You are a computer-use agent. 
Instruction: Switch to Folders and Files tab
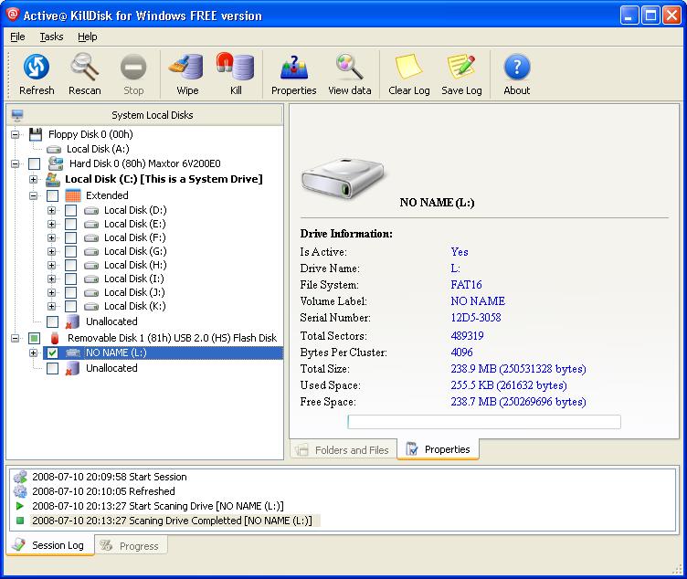pos(343,450)
